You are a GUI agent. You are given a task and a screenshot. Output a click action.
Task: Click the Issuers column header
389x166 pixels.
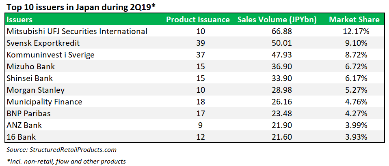tap(20, 19)
